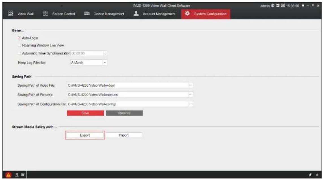Browse for configuration file saving path
Image resolution: width=323 pixels, height=179 pixels.
191,104
